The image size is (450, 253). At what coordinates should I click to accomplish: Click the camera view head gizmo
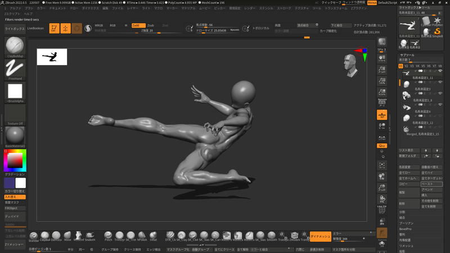[350, 64]
